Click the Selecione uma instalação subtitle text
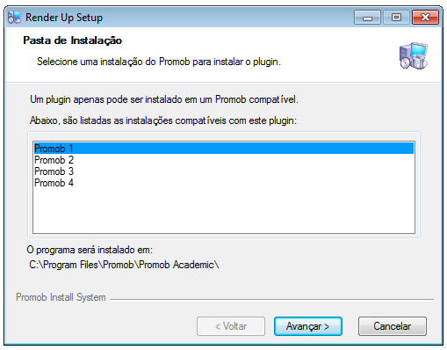The image size is (447, 350). (159, 62)
